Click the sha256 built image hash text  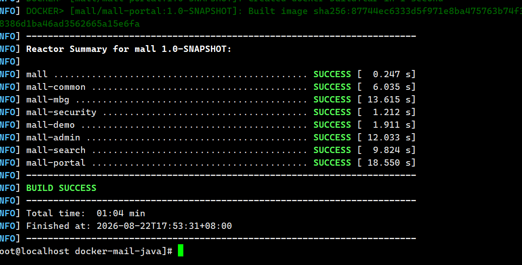click(418, 11)
